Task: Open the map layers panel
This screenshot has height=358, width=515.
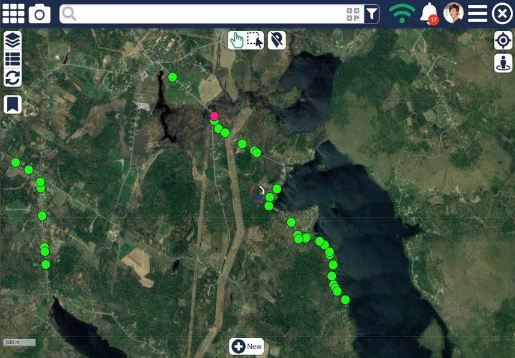Action: 13,40
